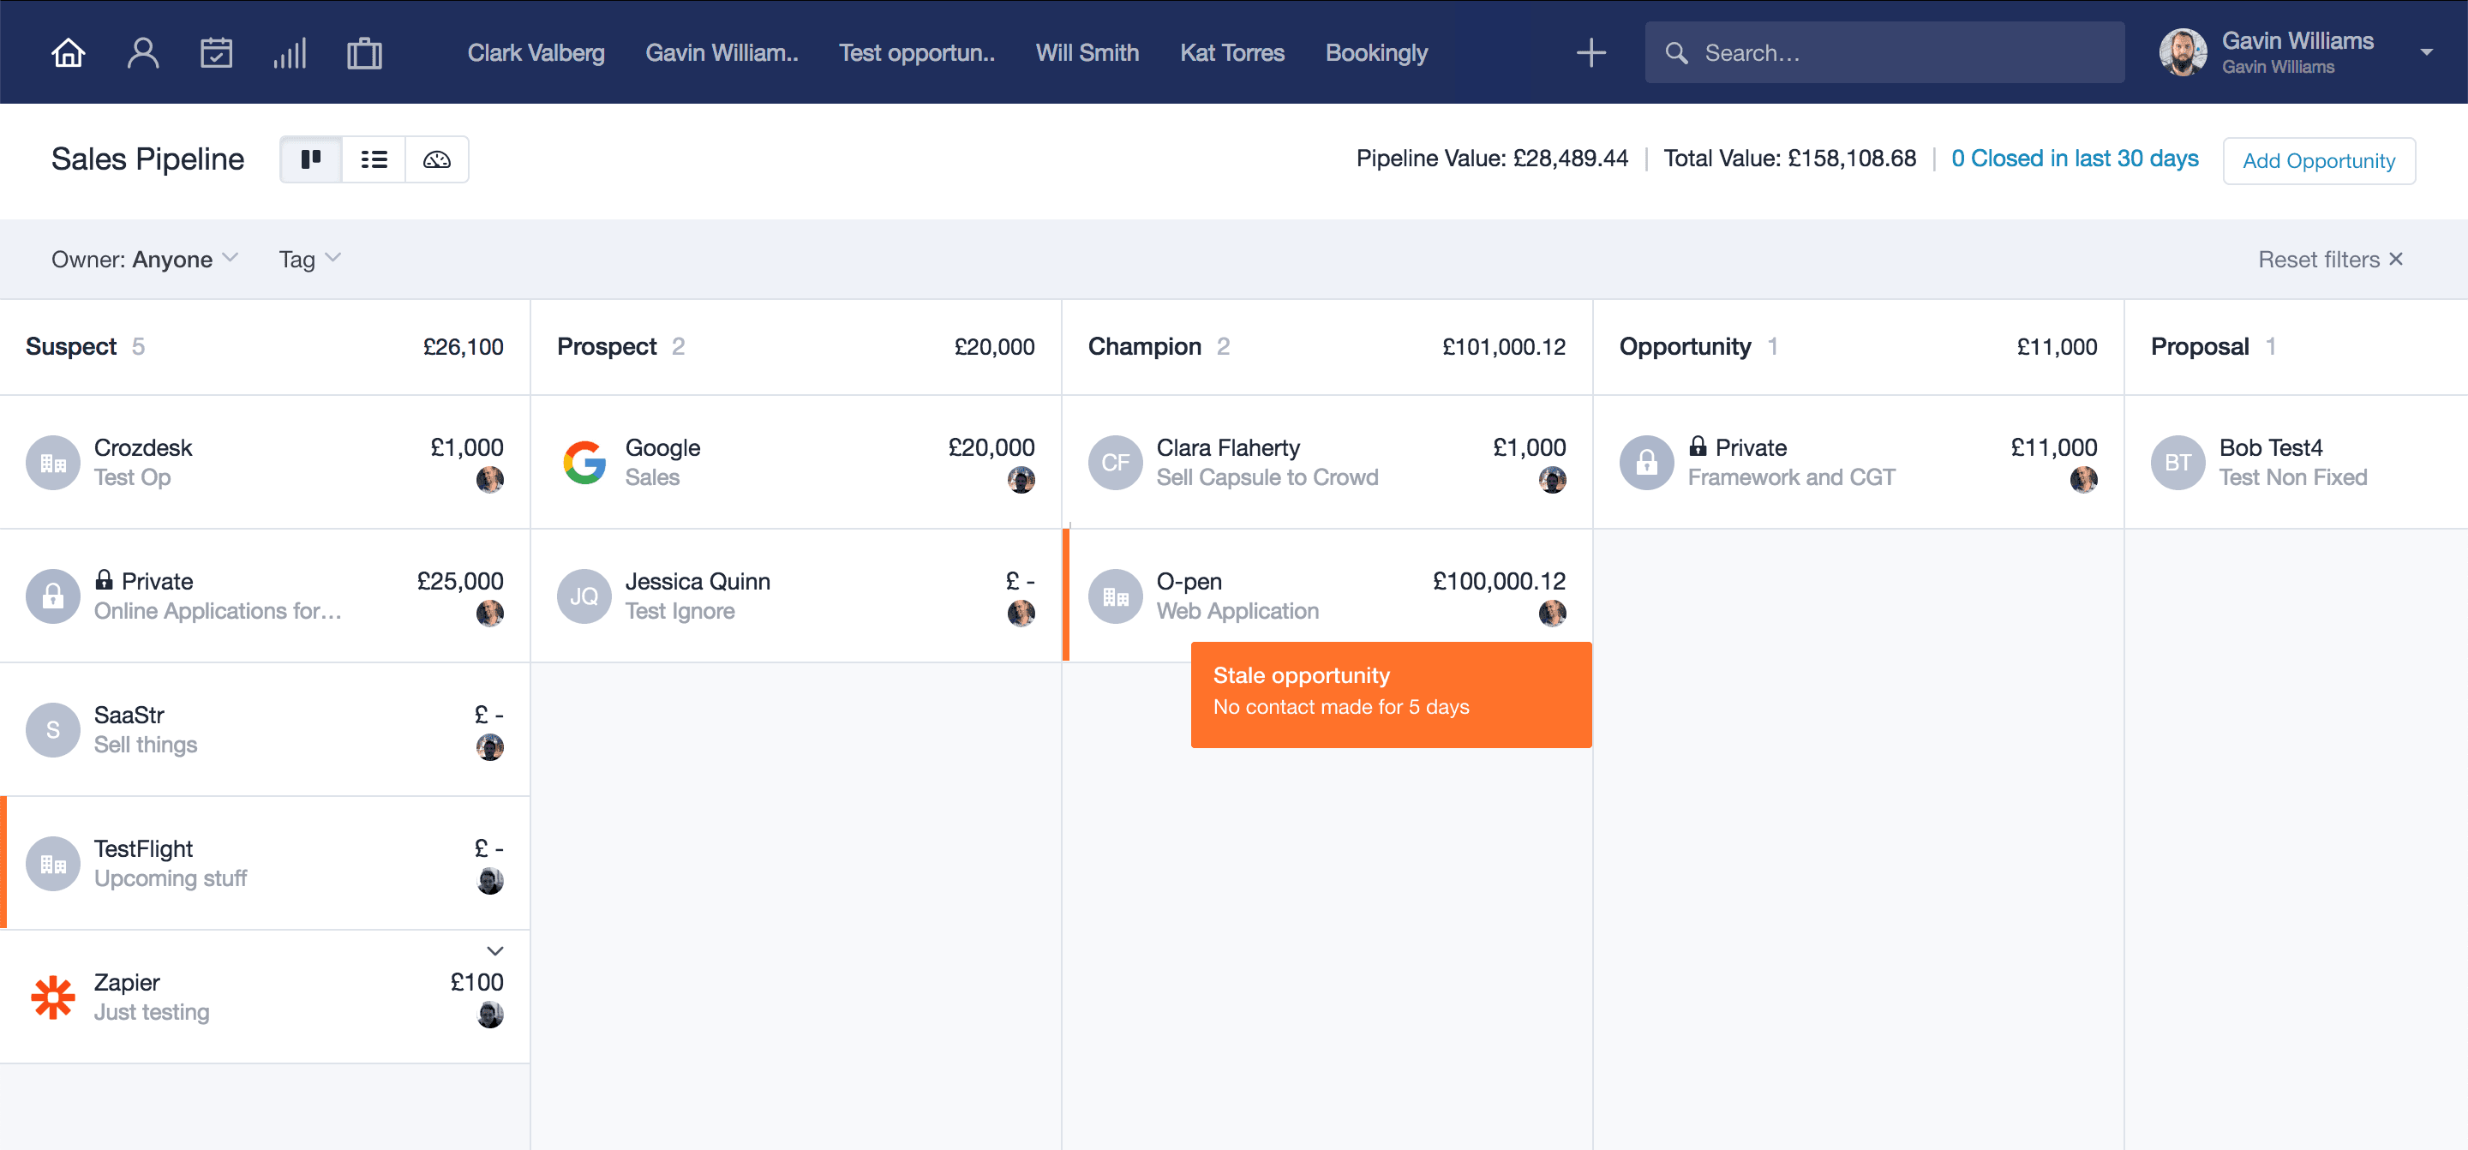Open the Jessica Quinn opportunity name
The image size is (2468, 1150).
point(698,582)
